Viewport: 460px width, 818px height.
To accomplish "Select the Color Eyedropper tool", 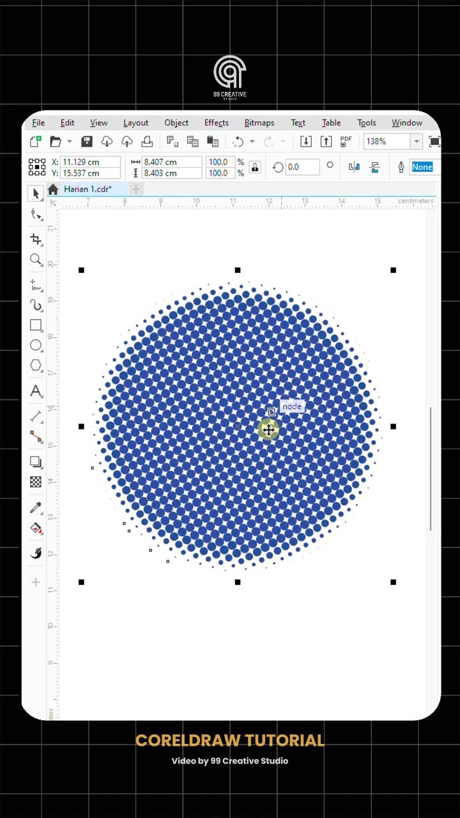I will [x=36, y=508].
